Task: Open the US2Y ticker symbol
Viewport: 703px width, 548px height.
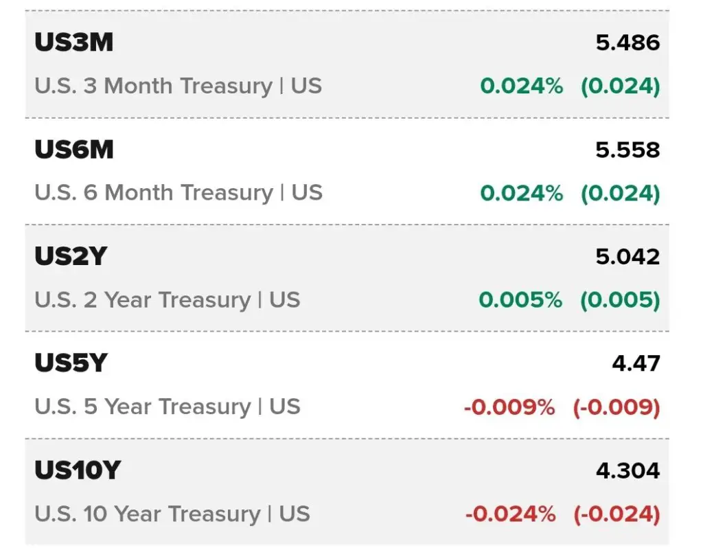Action: [71, 256]
